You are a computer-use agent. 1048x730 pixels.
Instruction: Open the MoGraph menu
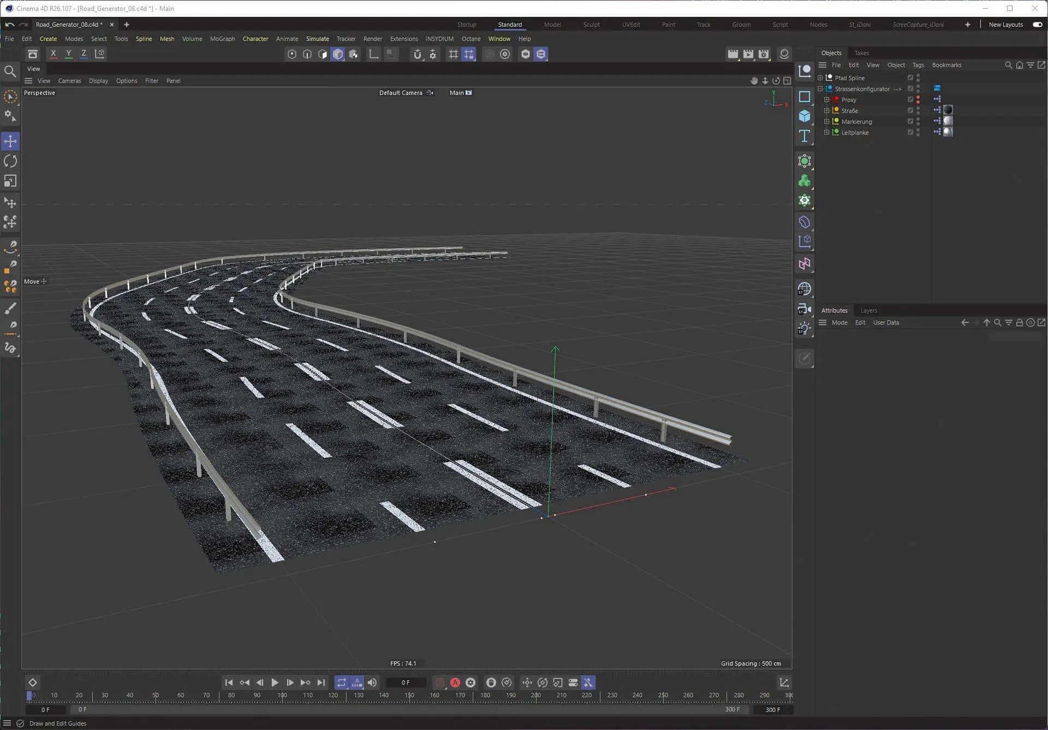click(x=222, y=39)
